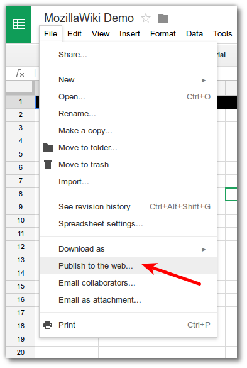
Task: Open See revision history
Action: pos(128,207)
